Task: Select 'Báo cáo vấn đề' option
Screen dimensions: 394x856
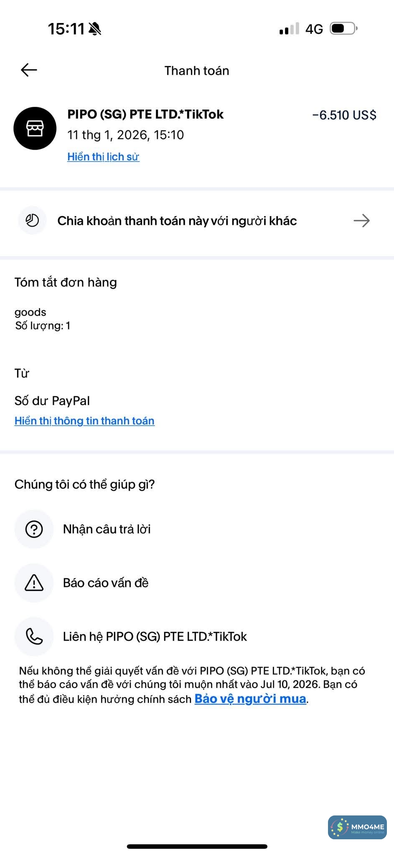Action: tap(106, 583)
